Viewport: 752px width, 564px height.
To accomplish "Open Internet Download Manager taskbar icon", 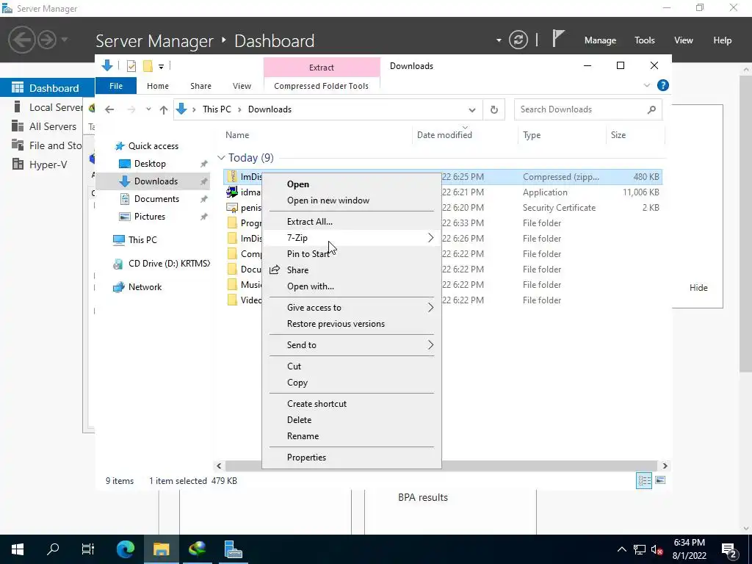I will (x=197, y=549).
